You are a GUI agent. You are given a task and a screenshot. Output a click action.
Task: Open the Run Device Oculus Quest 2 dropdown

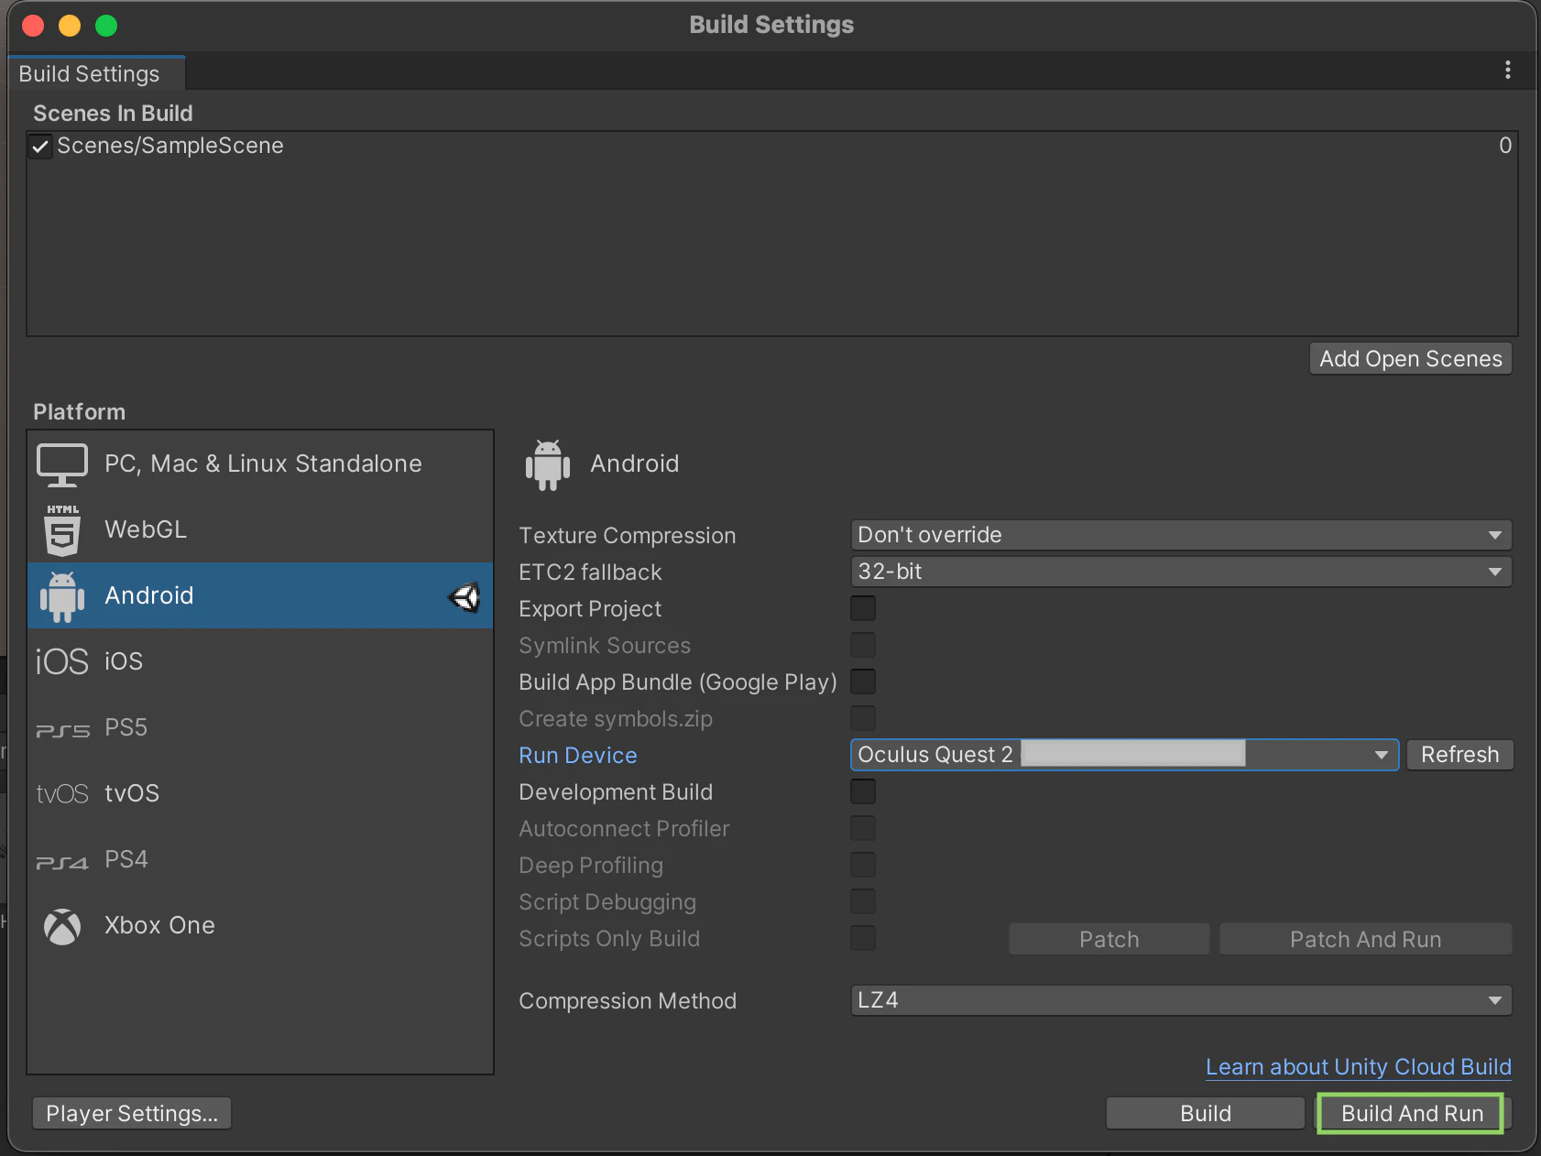point(1124,755)
